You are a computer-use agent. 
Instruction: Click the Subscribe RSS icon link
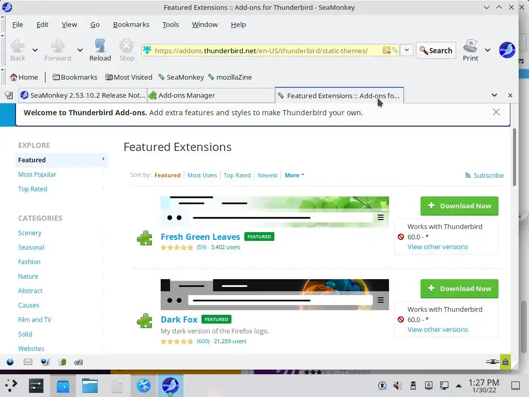pos(468,176)
